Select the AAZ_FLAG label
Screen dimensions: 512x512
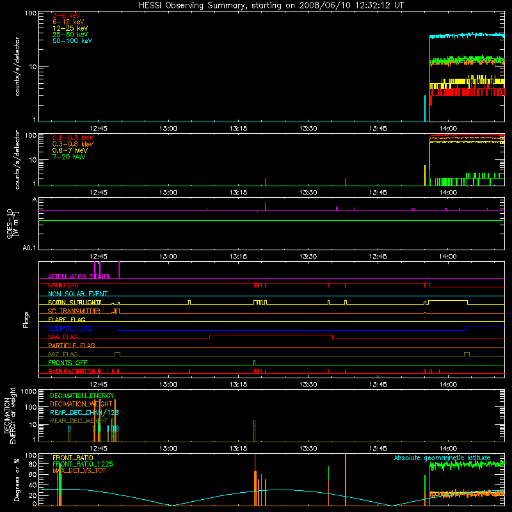(x=63, y=354)
